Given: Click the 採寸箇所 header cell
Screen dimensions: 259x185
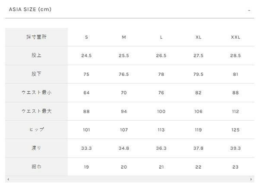Looking at the screenshot, I should [x=37, y=37].
